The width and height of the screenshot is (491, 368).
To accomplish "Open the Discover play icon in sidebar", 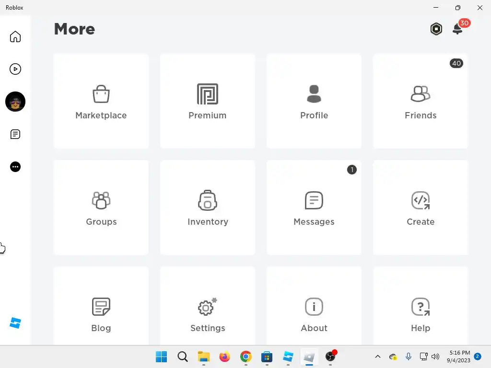I will pyautogui.click(x=15, y=69).
